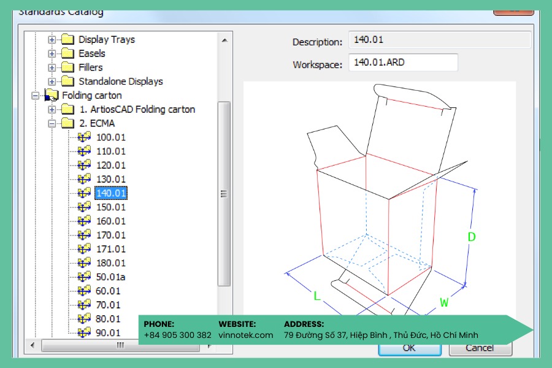Viewport: 552px width, 368px height.
Task: Click the Workspace field showing 140.01.ARD
Action: point(403,63)
